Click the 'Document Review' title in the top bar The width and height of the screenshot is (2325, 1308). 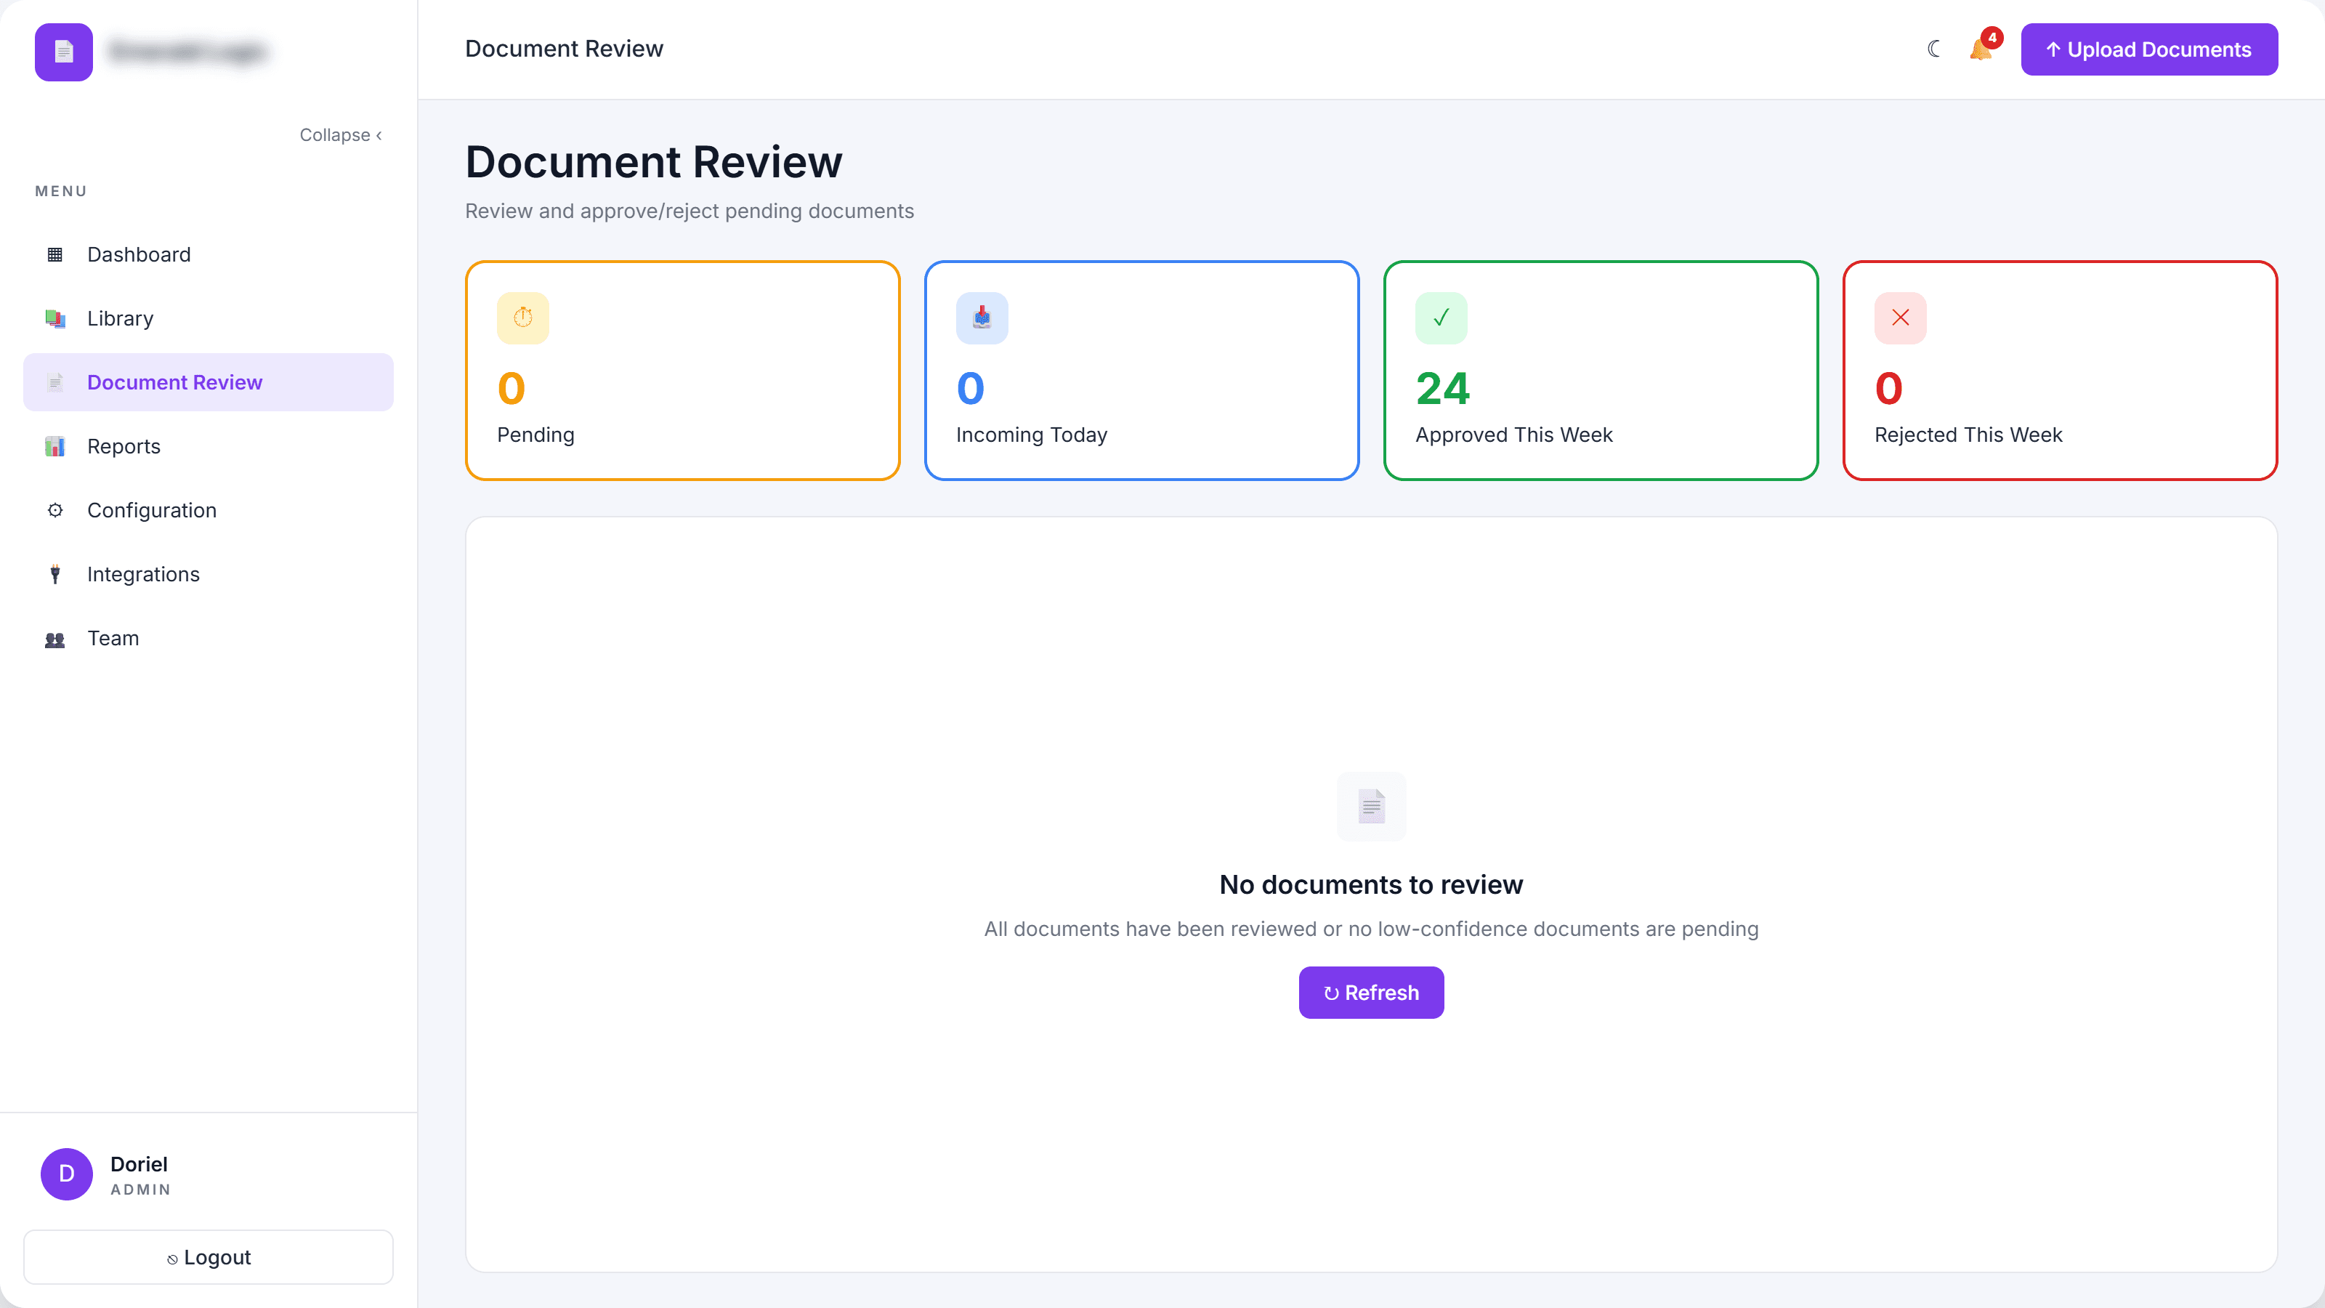click(x=564, y=49)
